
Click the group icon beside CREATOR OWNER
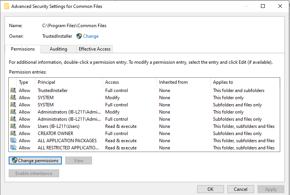[x=13, y=134]
